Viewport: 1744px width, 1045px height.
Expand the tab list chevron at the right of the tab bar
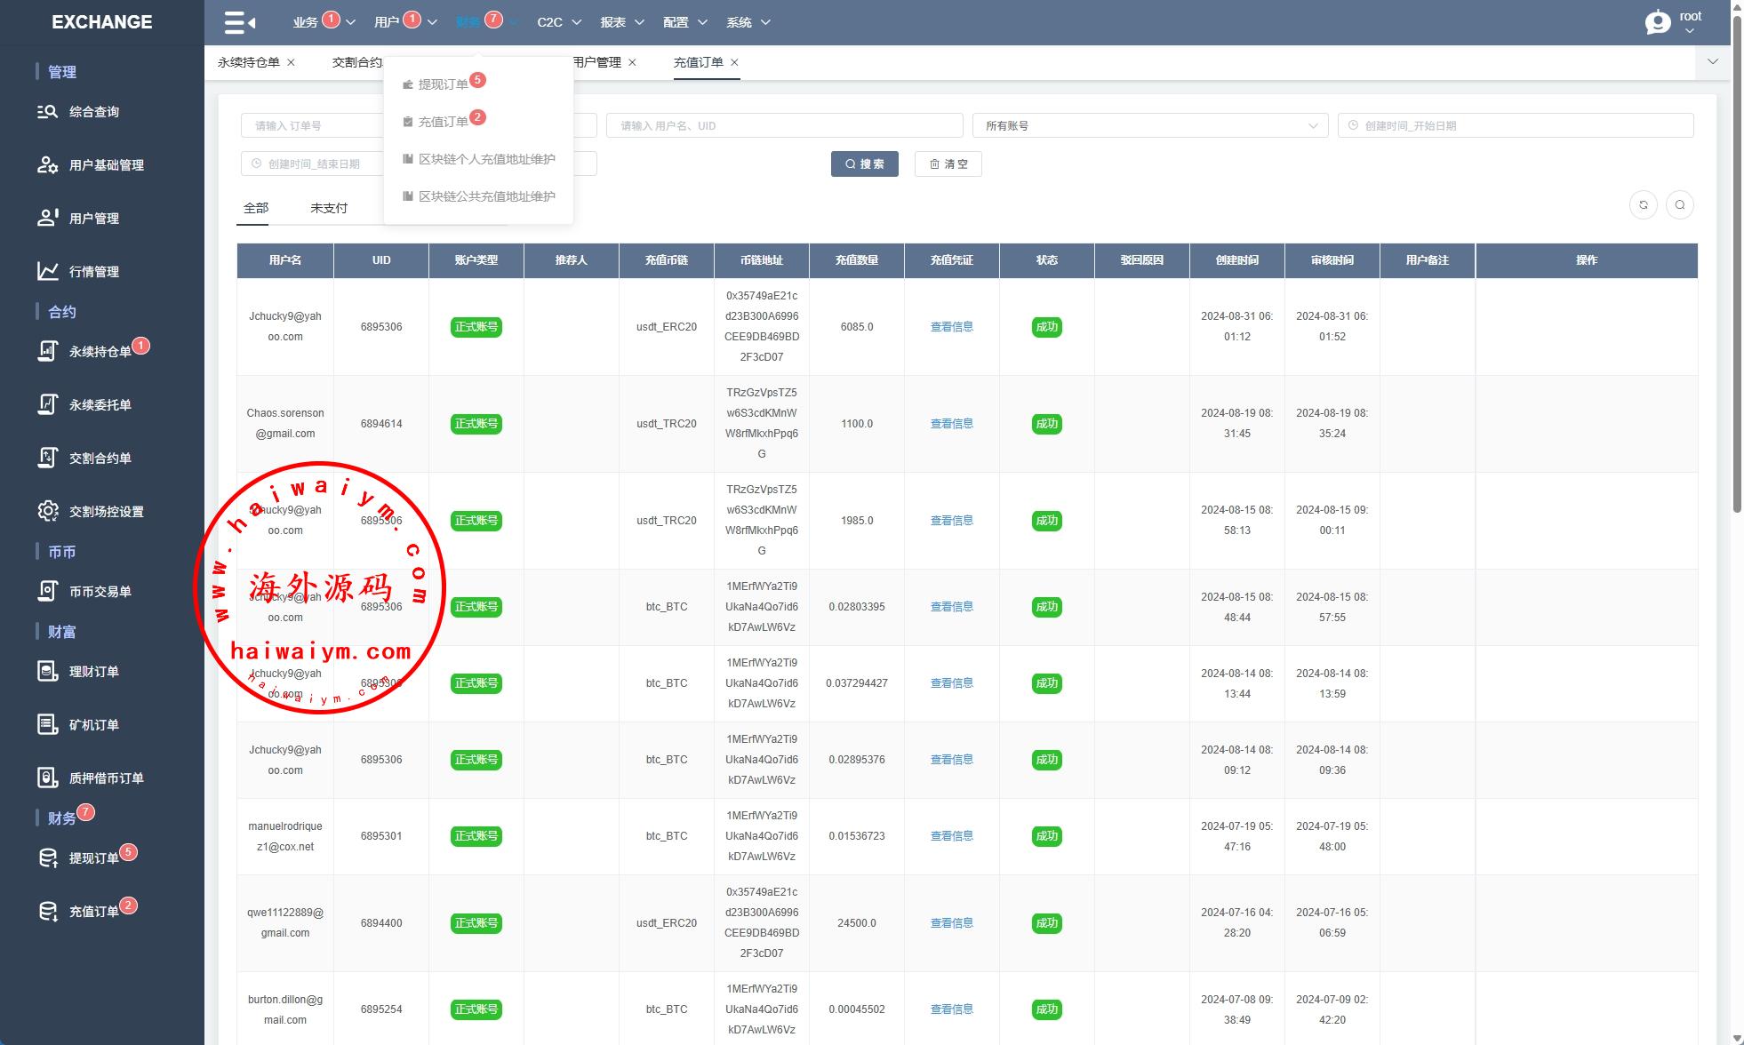[x=1712, y=62]
